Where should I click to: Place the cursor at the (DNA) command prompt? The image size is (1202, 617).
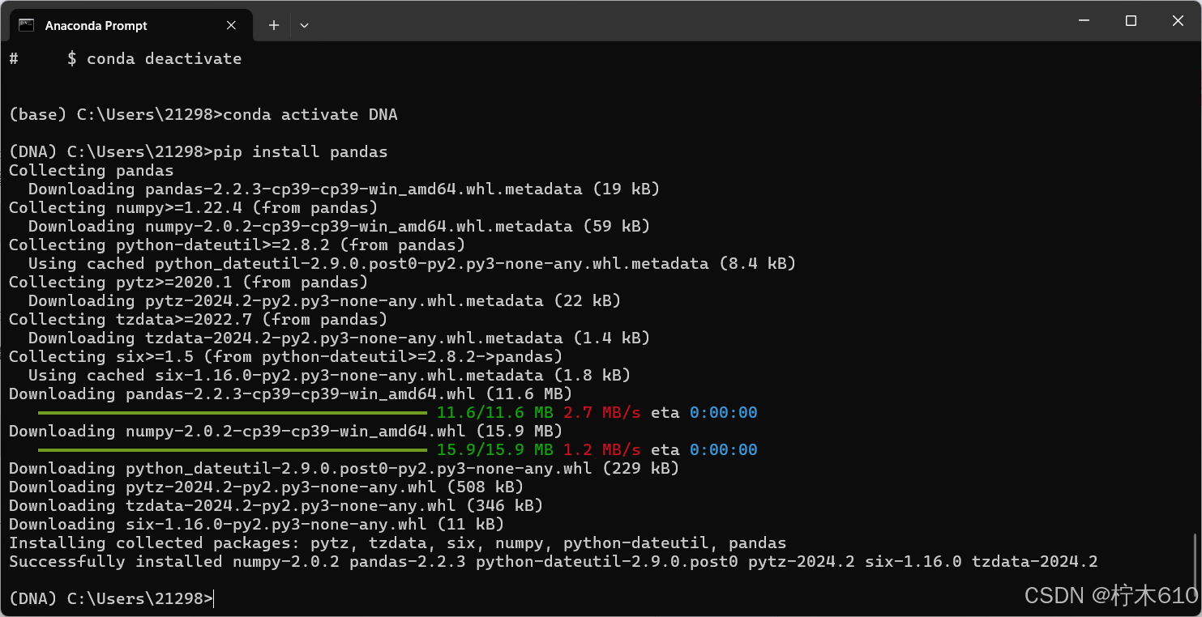point(212,599)
